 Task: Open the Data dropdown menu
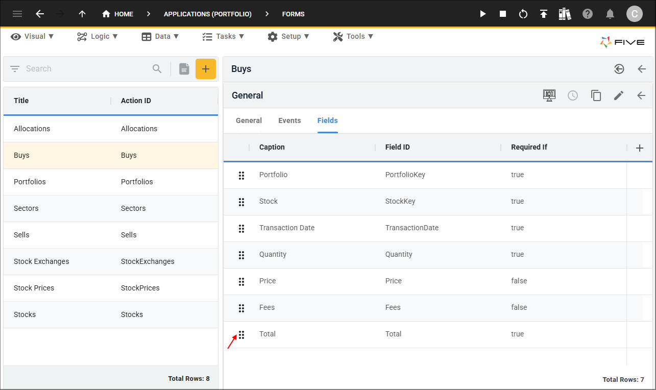pyautogui.click(x=160, y=36)
